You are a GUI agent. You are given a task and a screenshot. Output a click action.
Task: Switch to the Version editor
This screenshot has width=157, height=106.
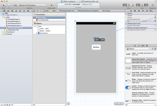[x=133, y=5]
